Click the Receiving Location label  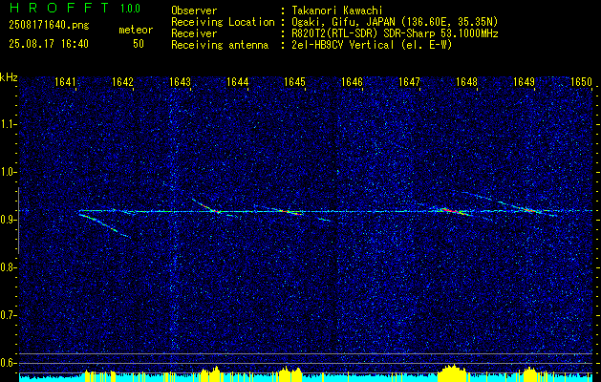[x=223, y=22]
